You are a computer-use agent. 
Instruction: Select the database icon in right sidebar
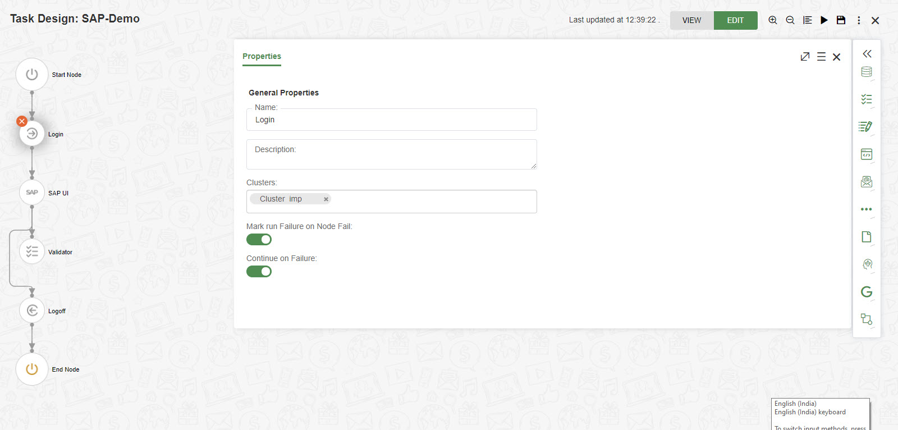click(866, 72)
